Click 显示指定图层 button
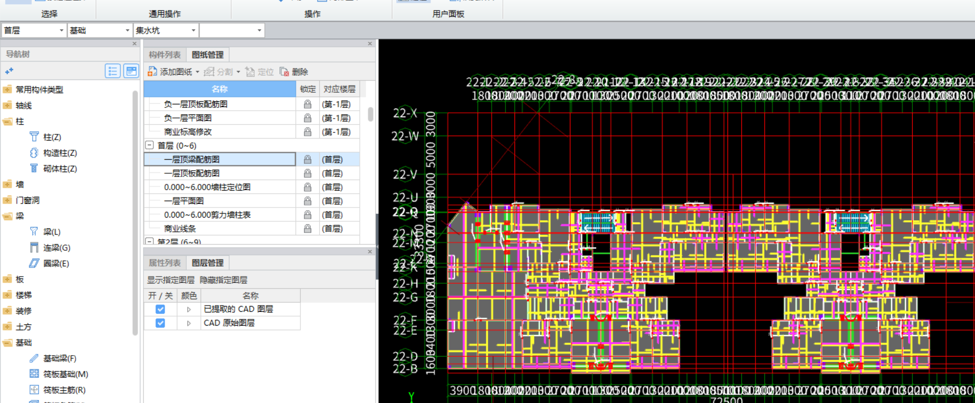Viewport: 975px width, 403px height. click(x=170, y=280)
